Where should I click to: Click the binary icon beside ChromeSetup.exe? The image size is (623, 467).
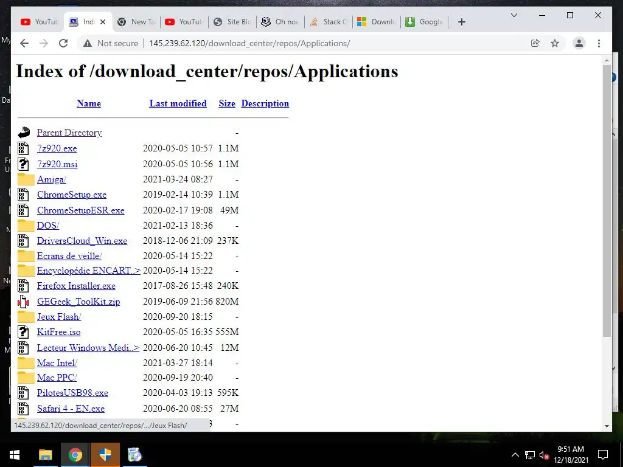[x=23, y=195]
